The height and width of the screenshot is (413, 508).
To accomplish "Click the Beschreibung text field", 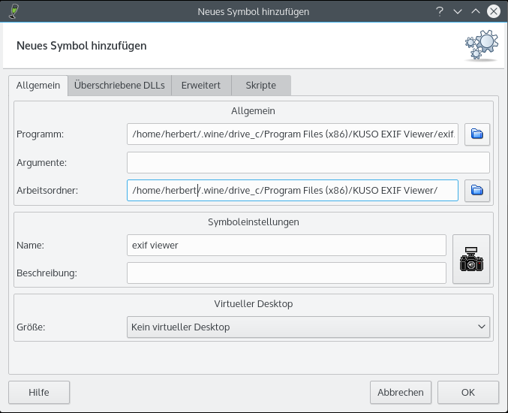I will click(x=287, y=273).
